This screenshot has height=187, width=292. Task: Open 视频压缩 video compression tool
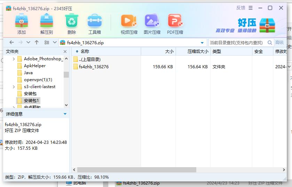[x=129, y=21]
